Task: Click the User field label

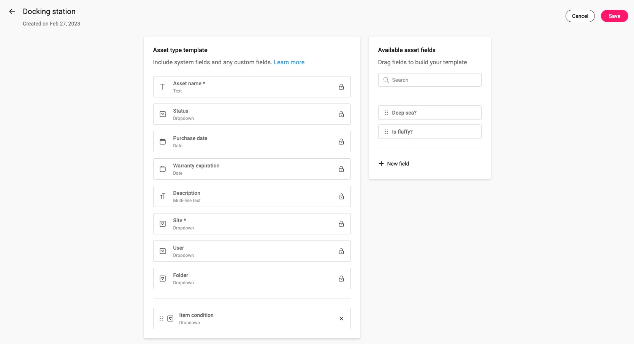Action: point(178,248)
